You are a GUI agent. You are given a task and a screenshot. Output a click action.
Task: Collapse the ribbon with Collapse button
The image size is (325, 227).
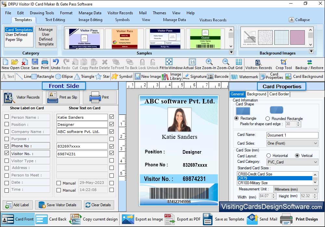point(300,20)
